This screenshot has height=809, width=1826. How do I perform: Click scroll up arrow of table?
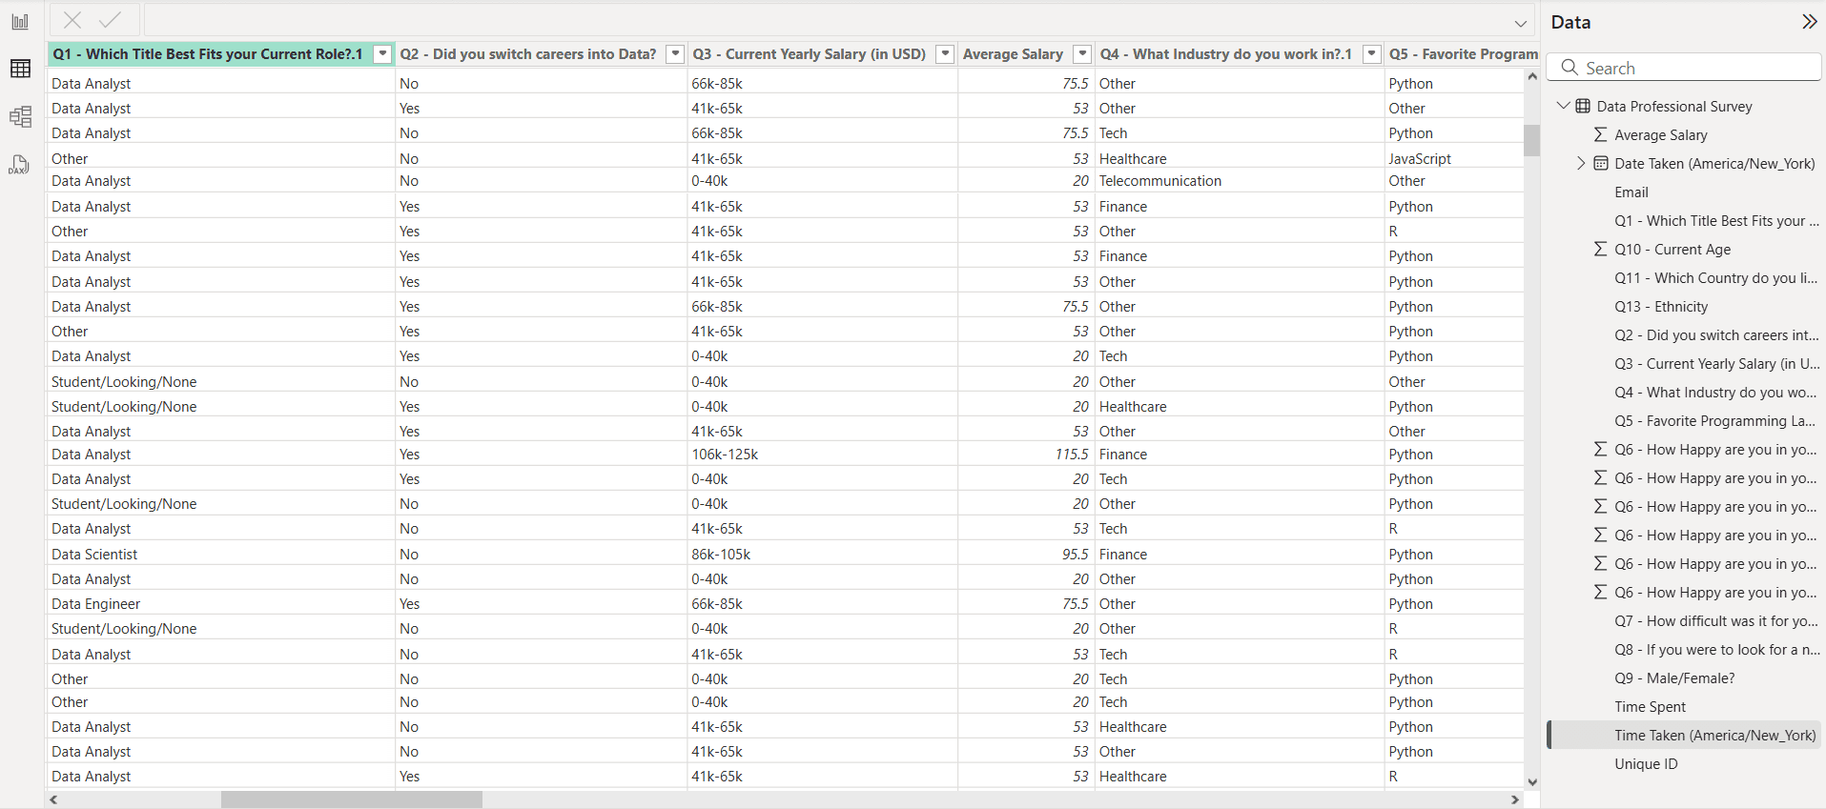(1531, 76)
